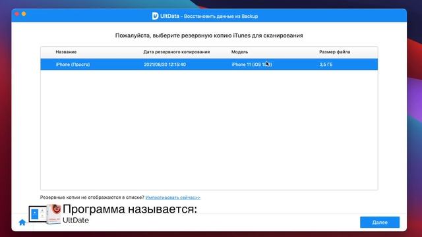Select the iPhone (Просто) backup name
The width and height of the screenshot is (422, 237).
click(73, 65)
